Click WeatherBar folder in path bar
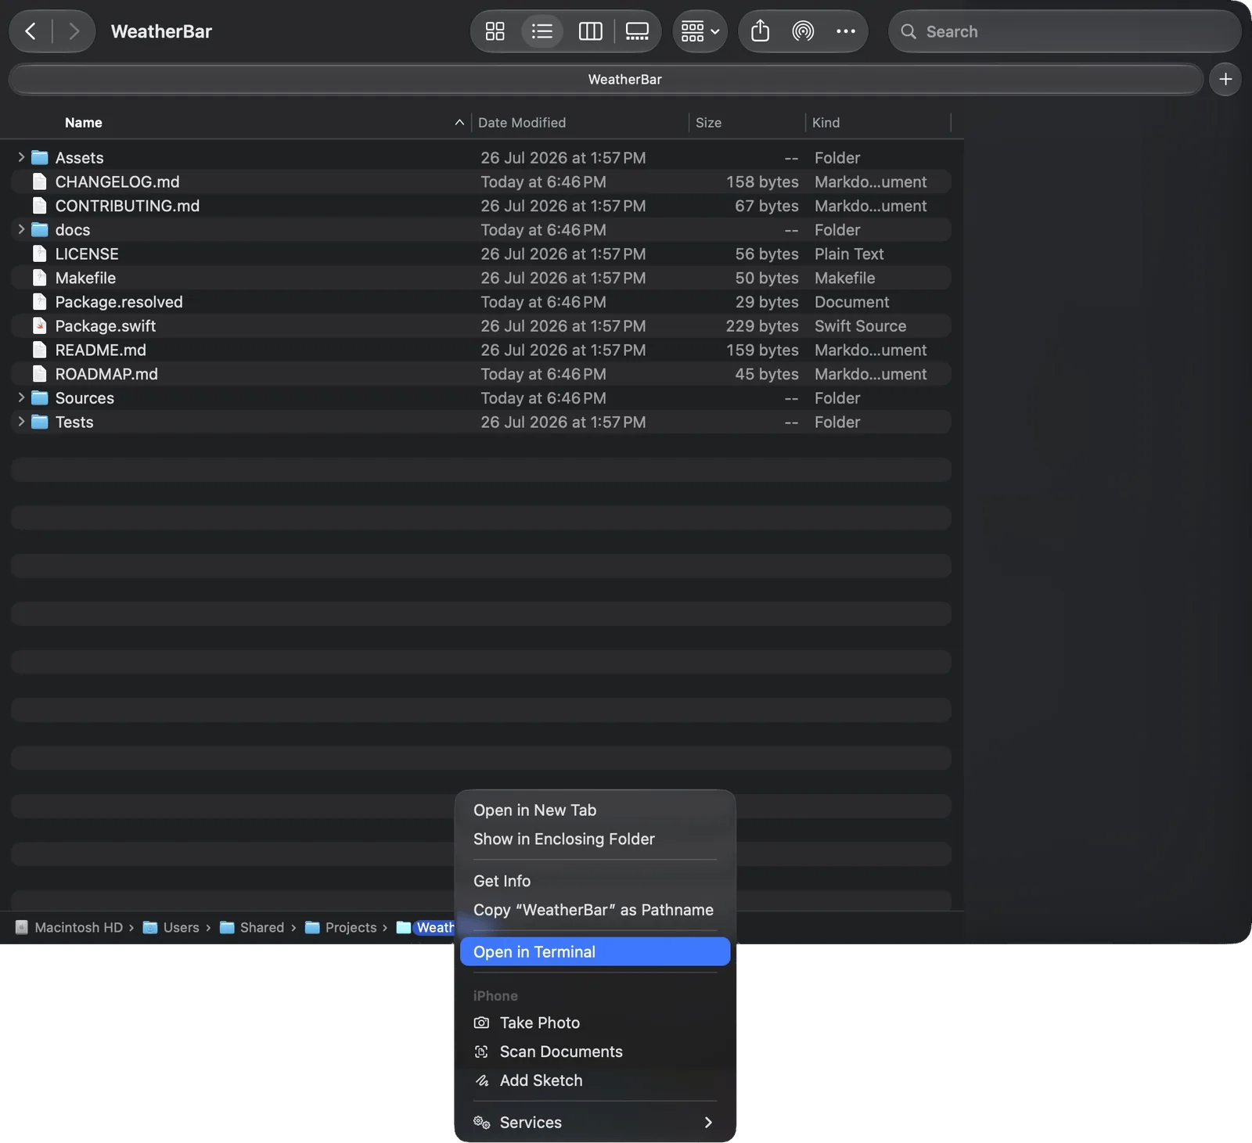This screenshot has width=1252, height=1143. (425, 927)
